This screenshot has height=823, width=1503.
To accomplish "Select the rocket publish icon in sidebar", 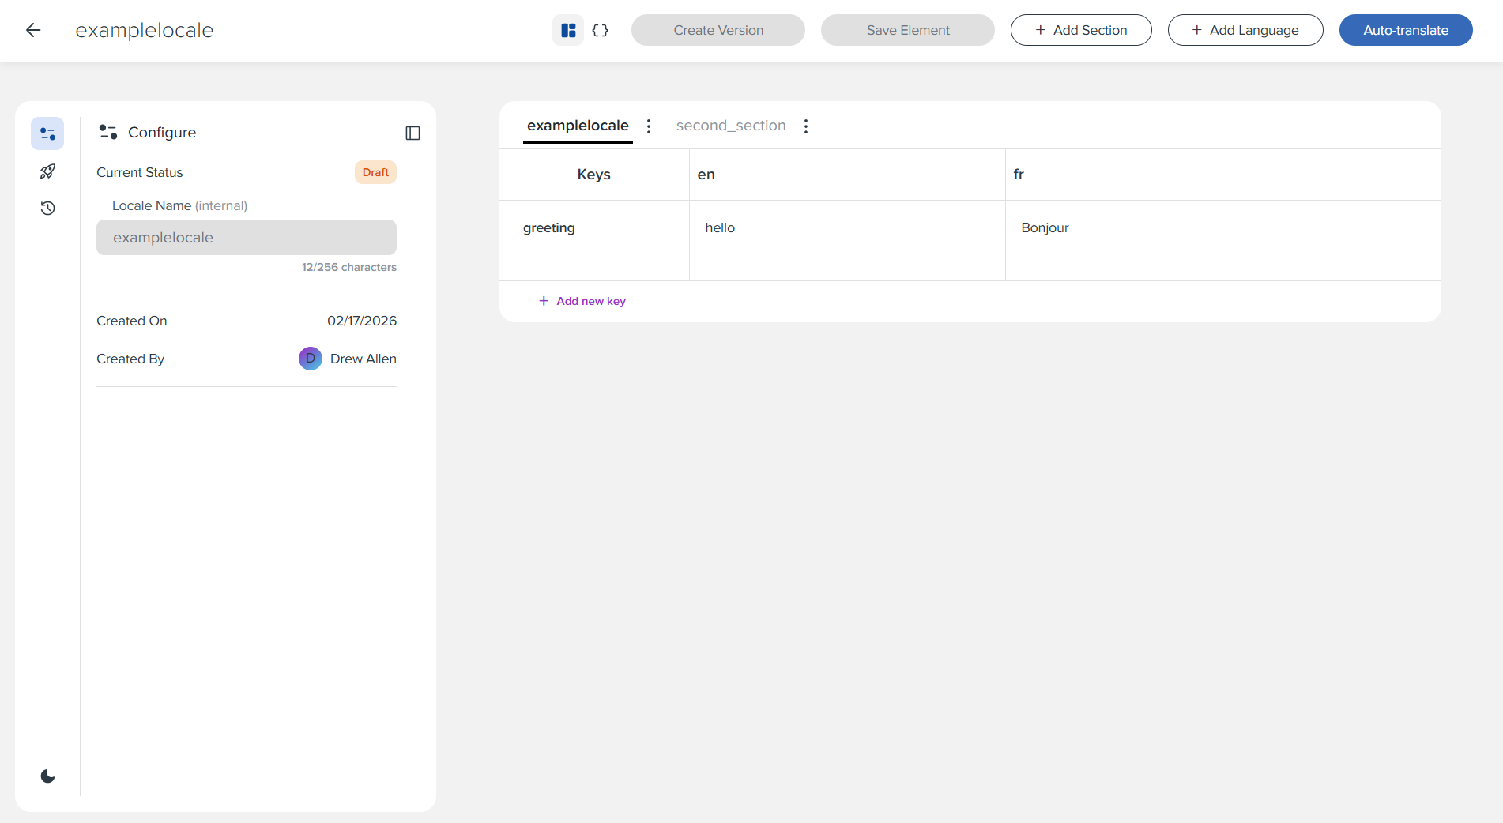I will tap(47, 171).
